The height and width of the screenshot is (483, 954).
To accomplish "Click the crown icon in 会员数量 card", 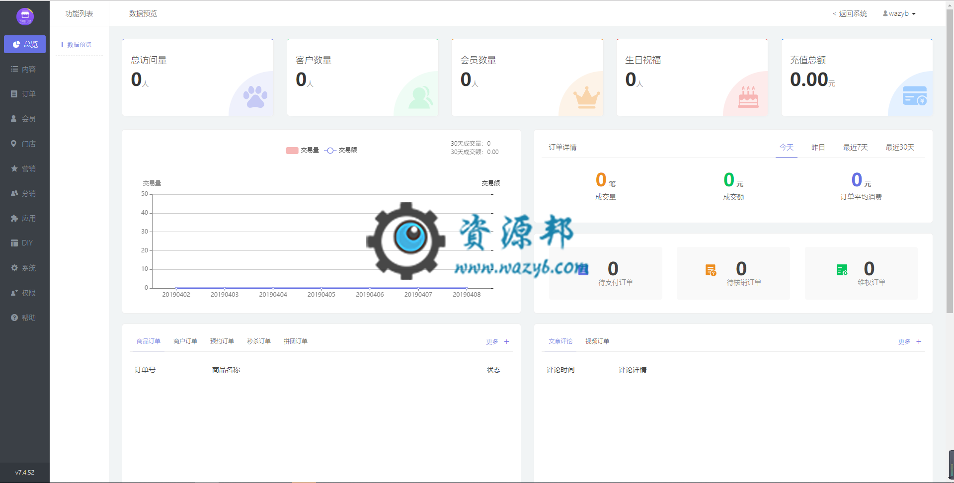I will tap(586, 97).
